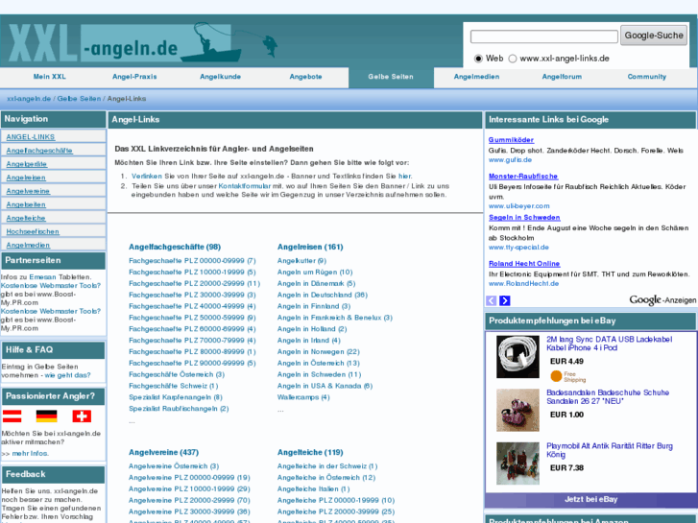Open Angelgeräte in the navigation sidebar

coord(27,164)
